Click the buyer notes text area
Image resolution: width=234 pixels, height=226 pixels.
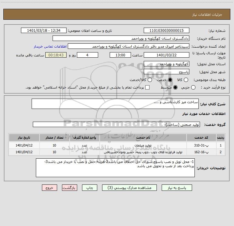tap(115, 168)
